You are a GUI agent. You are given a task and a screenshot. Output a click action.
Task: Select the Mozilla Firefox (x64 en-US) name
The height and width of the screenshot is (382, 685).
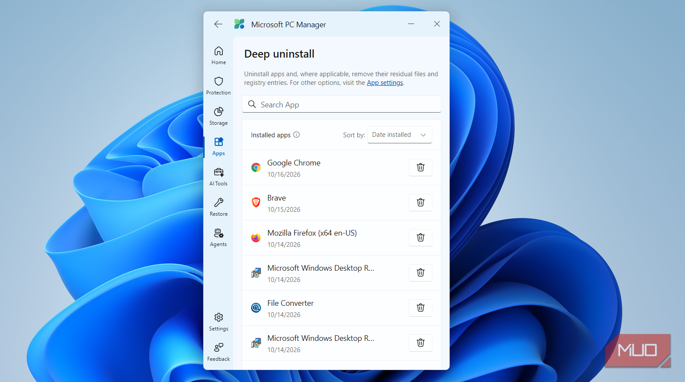point(312,233)
